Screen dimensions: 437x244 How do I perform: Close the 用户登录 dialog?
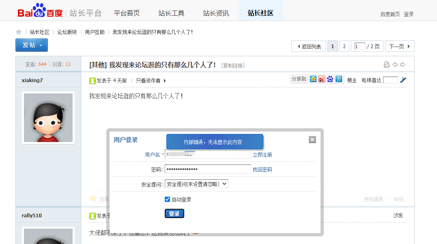[x=312, y=140]
